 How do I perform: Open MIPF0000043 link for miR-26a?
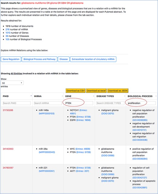(x=47, y=152)
